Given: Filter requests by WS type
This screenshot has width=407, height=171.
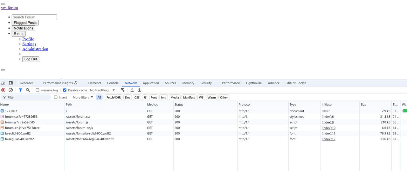Looking at the screenshot, I should [201, 97].
